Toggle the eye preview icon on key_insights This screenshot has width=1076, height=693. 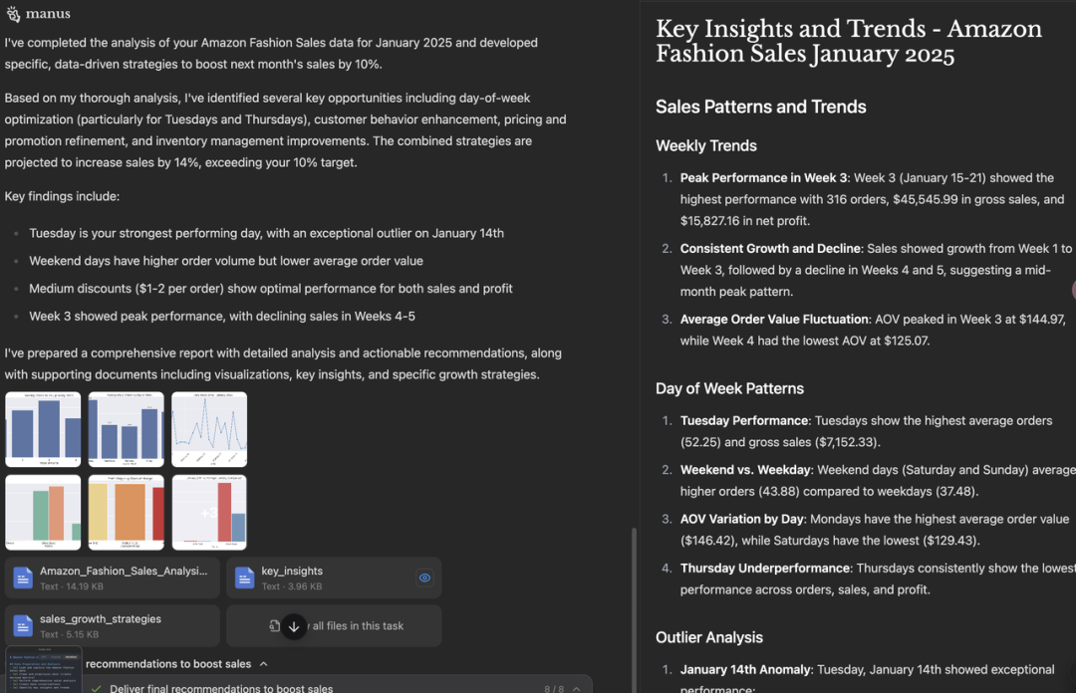(x=424, y=577)
